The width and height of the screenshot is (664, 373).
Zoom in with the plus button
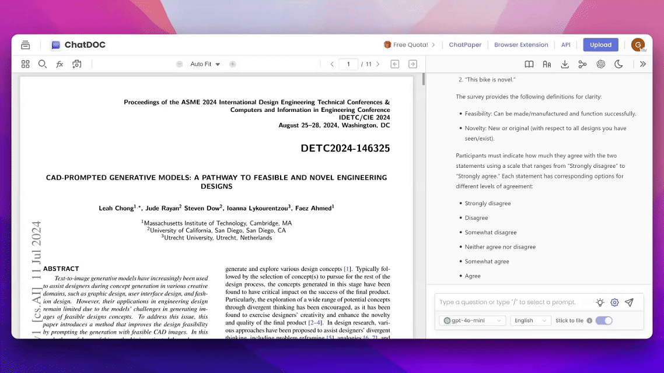click(233, 64)
